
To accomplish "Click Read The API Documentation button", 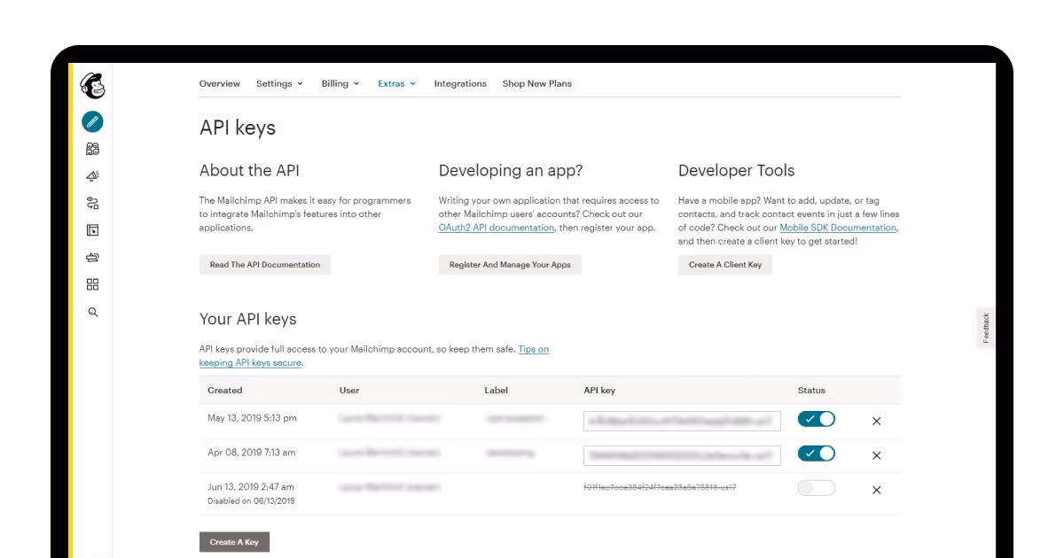I will (265, 265).
